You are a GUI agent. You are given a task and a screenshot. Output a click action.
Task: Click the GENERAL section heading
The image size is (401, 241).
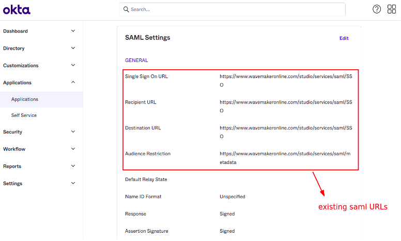(x=136, y=61)
